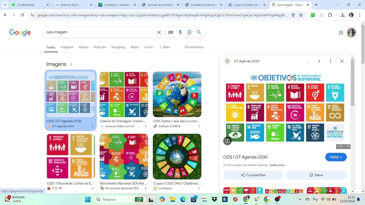
Task: Switch to the Notícias tab
Action: pyautogui.click(x=100, y=47)
